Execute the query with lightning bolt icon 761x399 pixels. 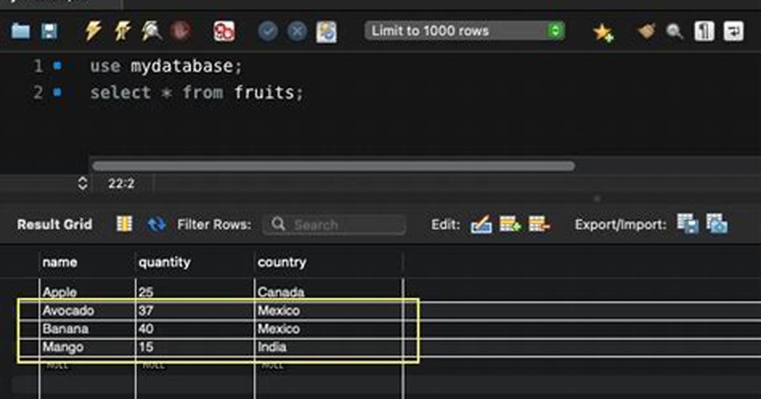(x=93, y=32)
